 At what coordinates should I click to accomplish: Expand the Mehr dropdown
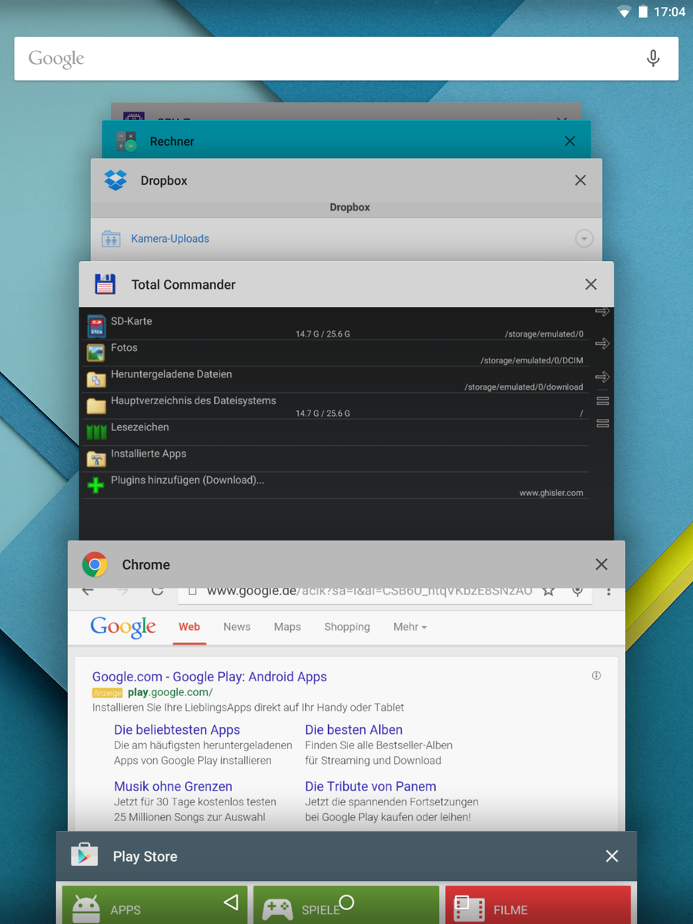[x=410, y=627]
